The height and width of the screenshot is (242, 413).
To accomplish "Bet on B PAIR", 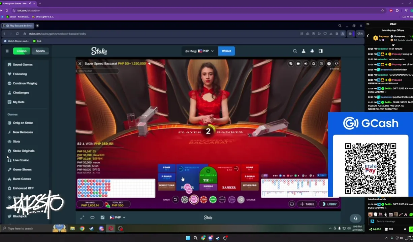I will [250, 168].
